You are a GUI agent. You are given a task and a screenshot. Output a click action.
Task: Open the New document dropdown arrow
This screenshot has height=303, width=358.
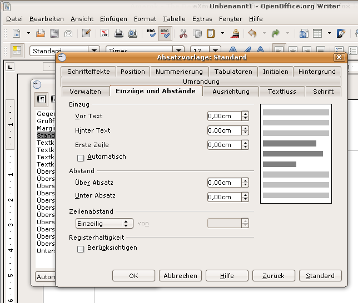point(28,33)
